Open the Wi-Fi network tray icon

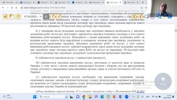[153, 97]
